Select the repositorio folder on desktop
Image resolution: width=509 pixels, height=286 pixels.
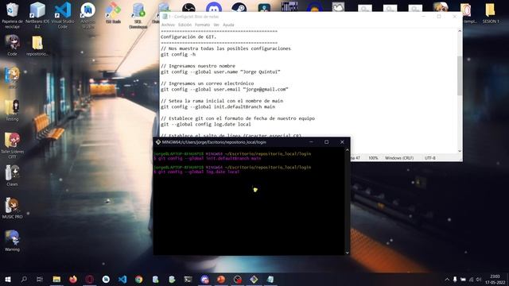tap(37, 45)
